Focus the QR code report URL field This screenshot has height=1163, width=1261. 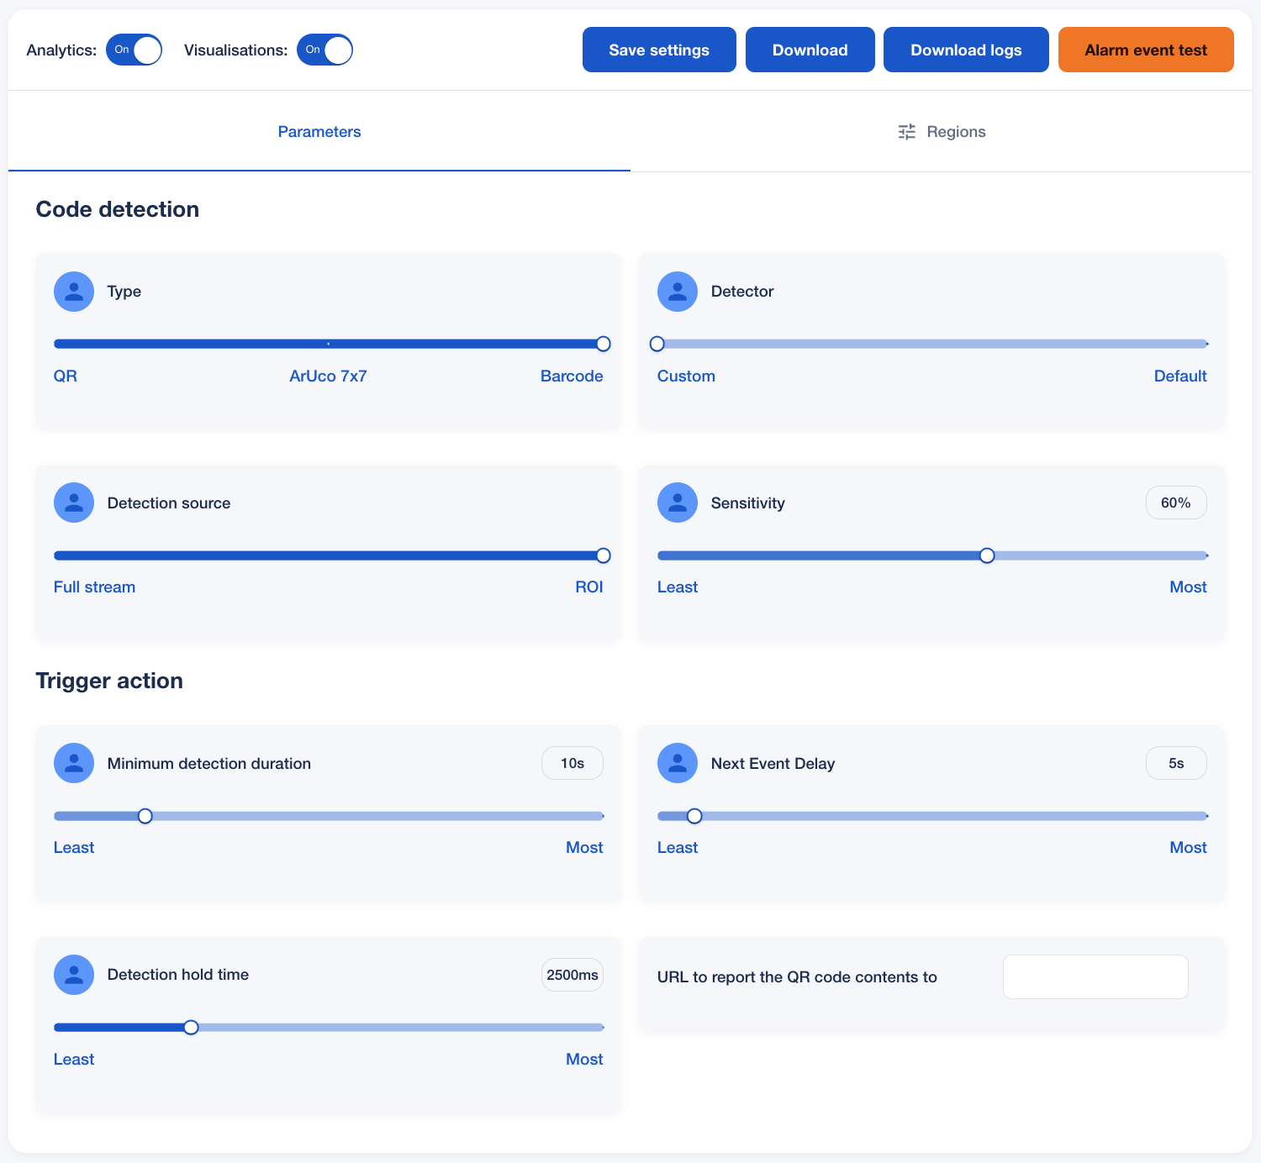tap(1095, 976)
